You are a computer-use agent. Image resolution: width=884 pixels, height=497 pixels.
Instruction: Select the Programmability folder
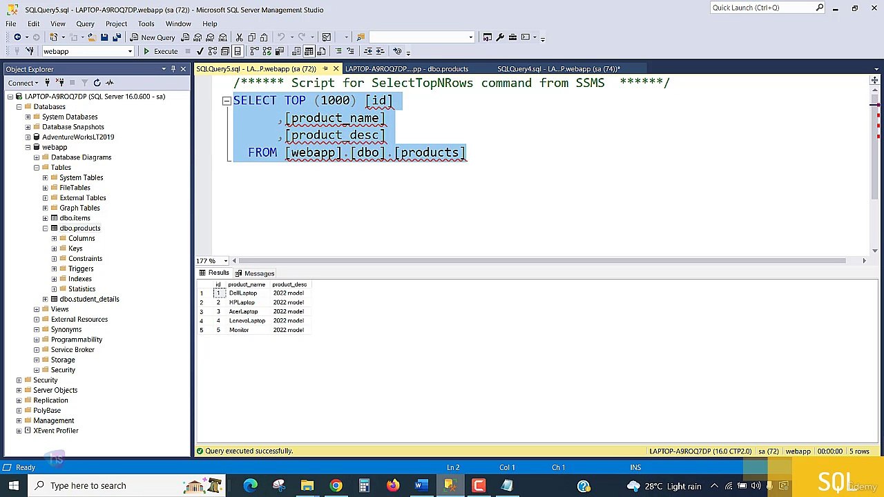[x=76, y=340]
